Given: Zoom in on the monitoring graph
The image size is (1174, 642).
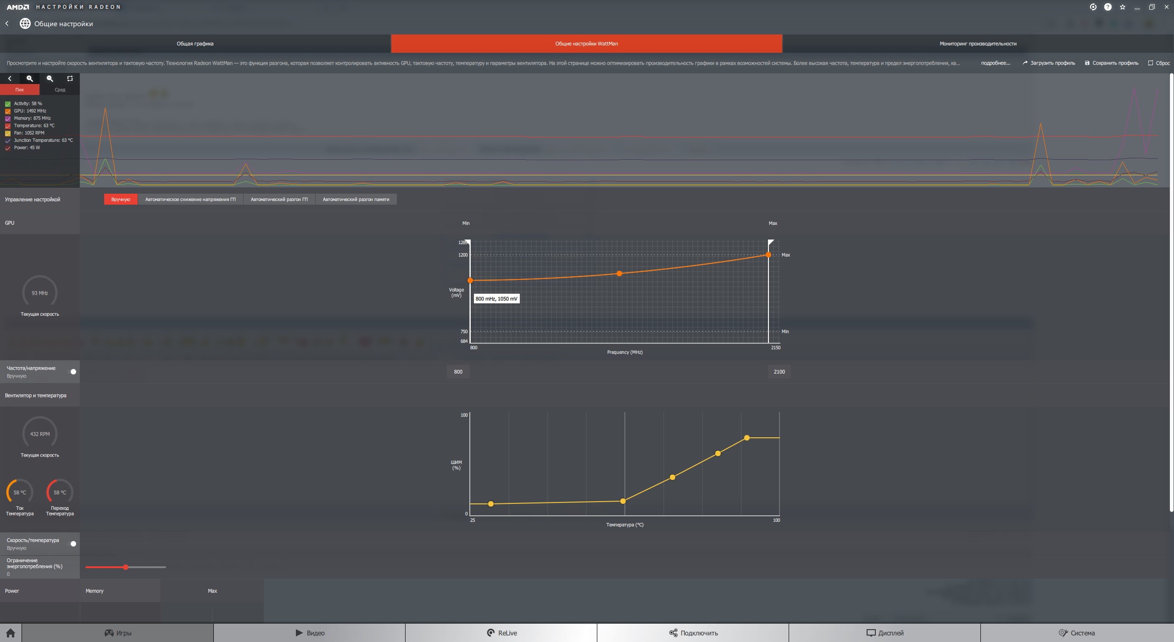Looking at the screenshot, I should [30, 78].
